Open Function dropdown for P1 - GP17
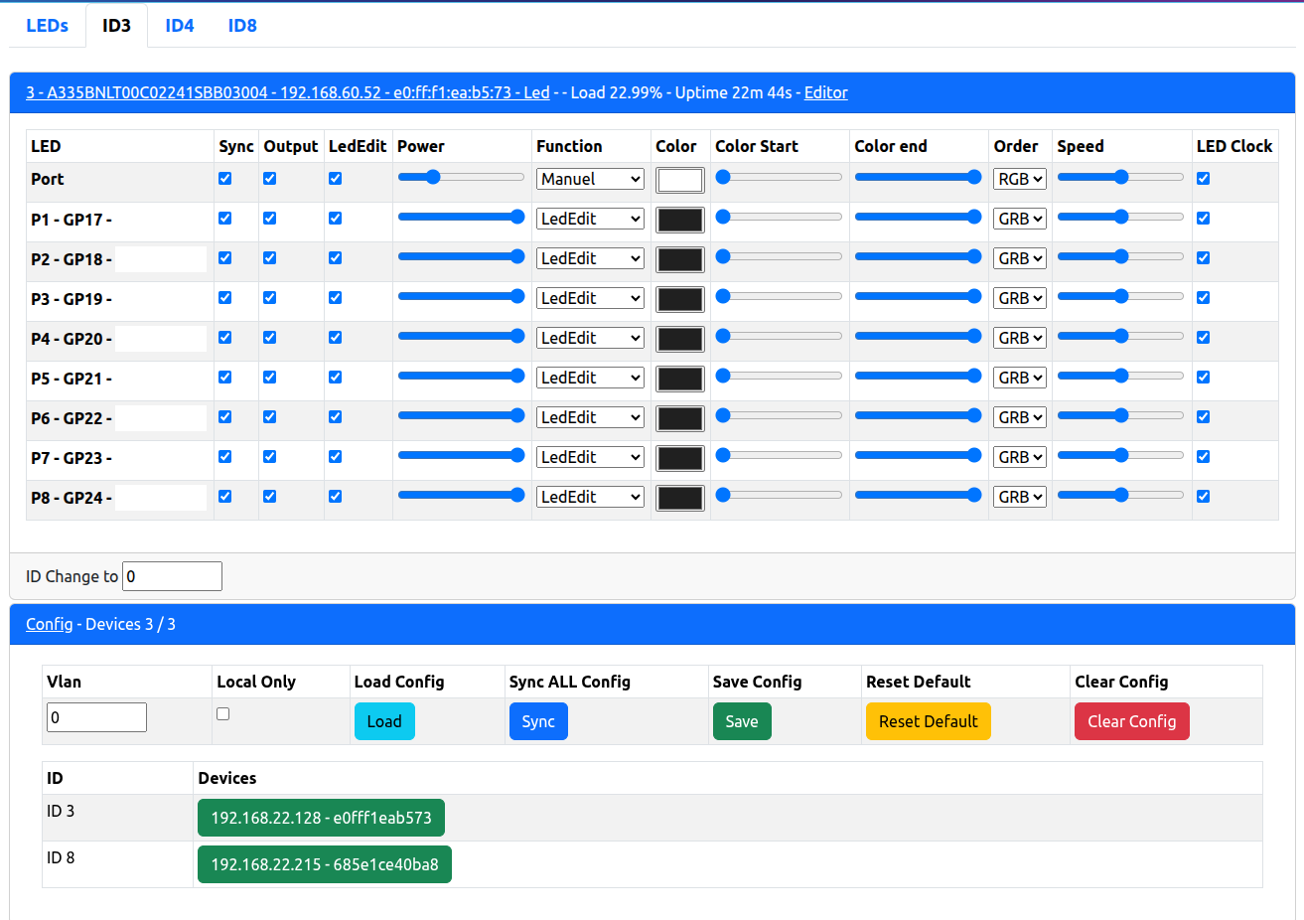The width and height of the screenshot is (1304, 920). pyautogui.click(x=590, y=219)
